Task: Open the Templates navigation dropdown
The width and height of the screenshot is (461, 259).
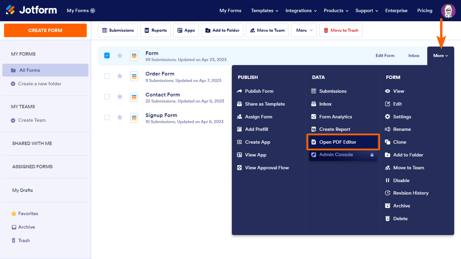Action: point(264,11)
